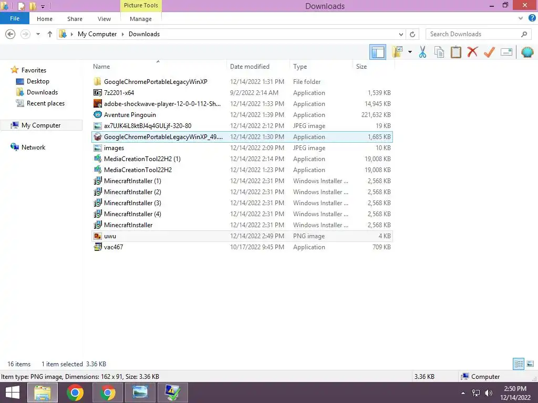Open Help with the question mark icon

coord(532,18)
